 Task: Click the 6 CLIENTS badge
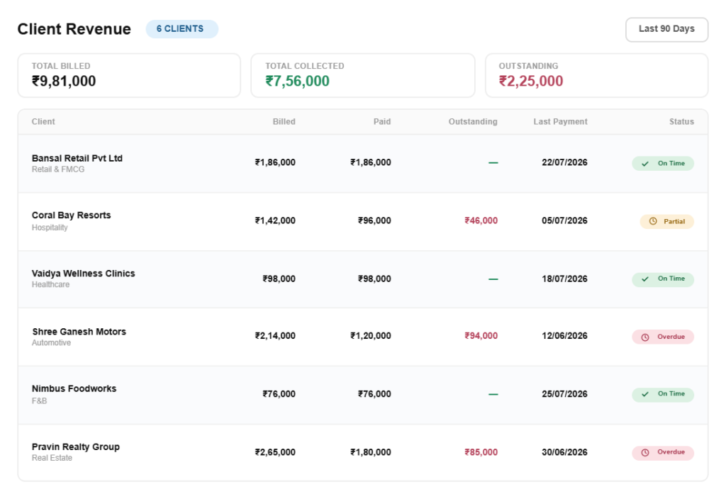(x=181, y=28)
